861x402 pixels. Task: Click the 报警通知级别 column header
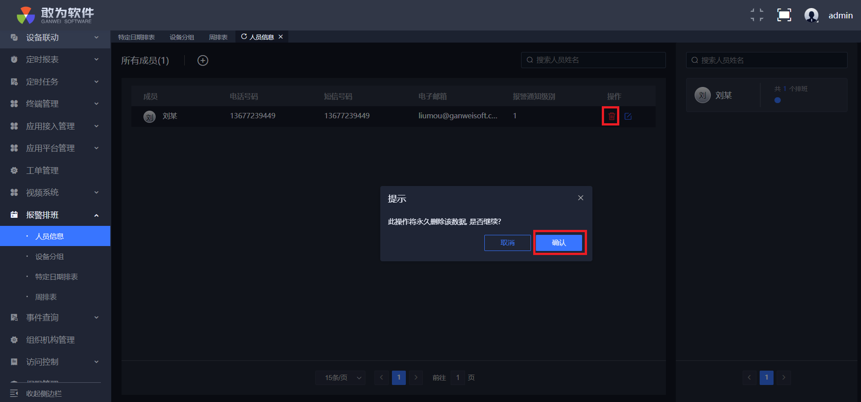534,96
